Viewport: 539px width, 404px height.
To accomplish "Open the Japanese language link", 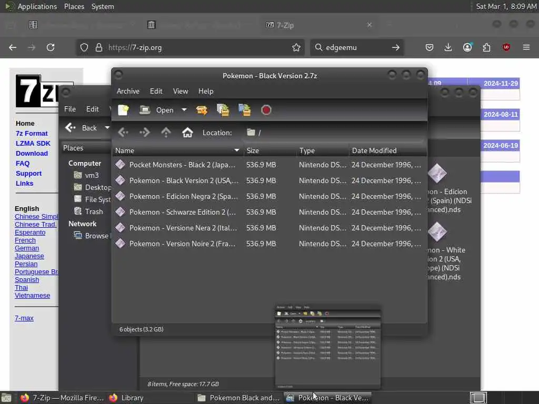I will tap(29, 256).
